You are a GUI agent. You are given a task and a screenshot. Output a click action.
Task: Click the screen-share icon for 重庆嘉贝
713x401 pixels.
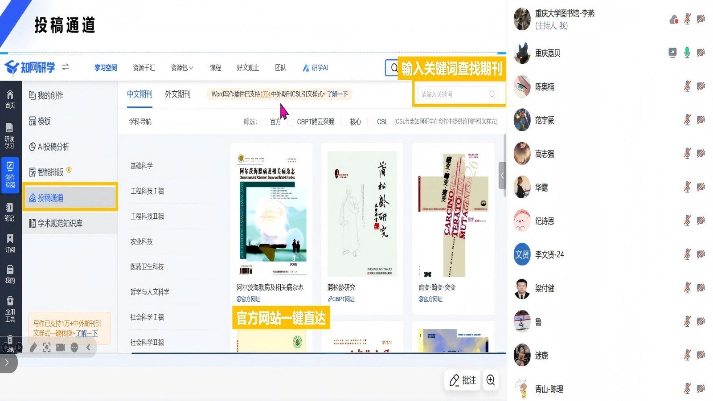tap(672, 53)
